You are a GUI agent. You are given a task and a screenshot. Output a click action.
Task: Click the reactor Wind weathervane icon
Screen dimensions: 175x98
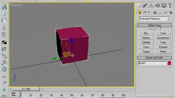coord(4,76)
